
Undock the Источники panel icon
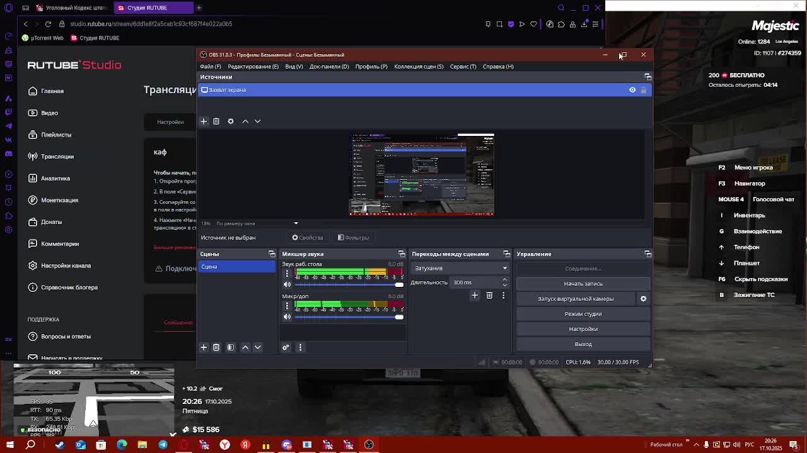pyautogui.click(x=647, y=77)
